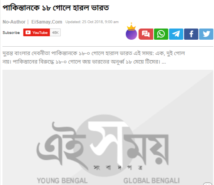The height and width of the screenshot is (185, 214).
Task: Click the Subscribe label text
Action: click(11, 33)
